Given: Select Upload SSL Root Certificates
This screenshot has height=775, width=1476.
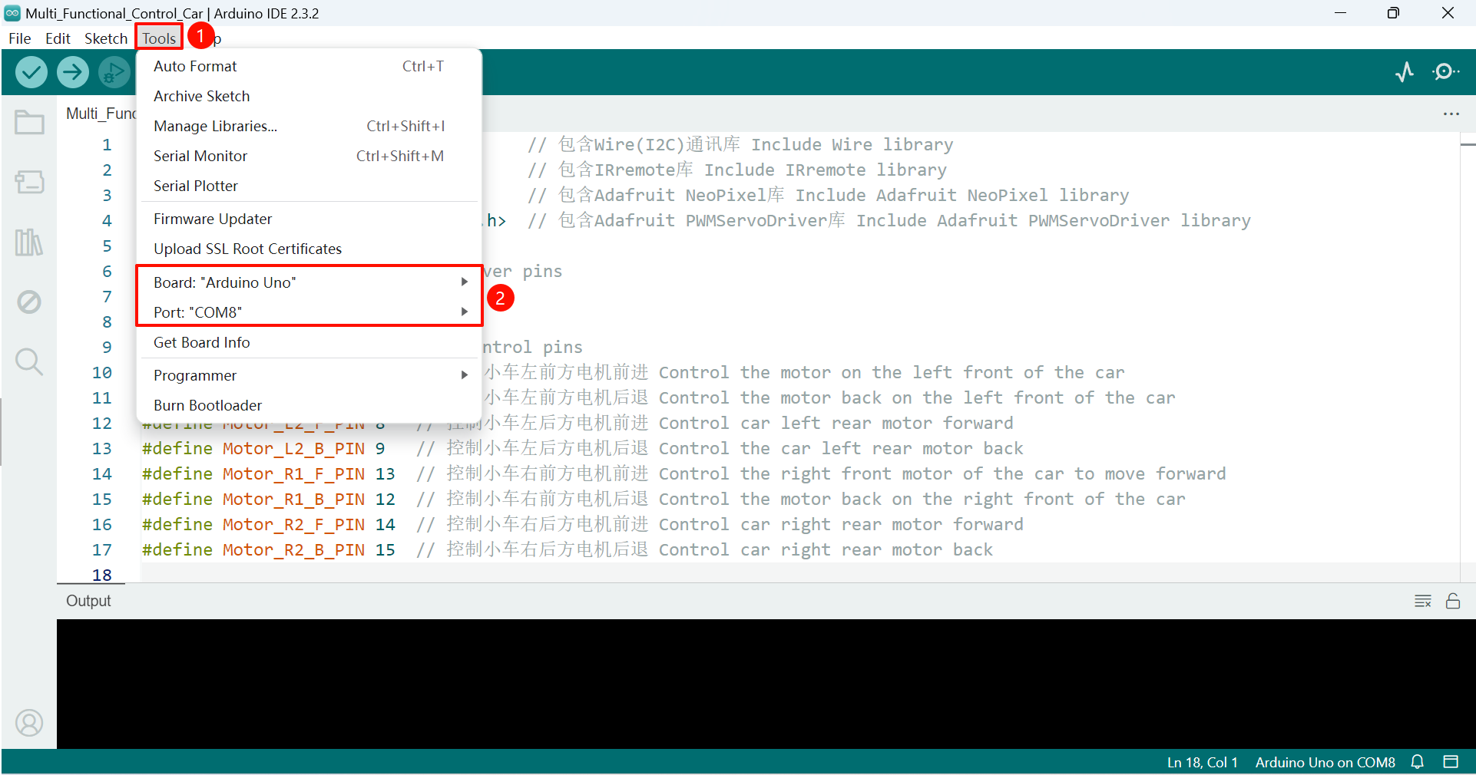Looking at the screenshot, I should click(x=309, y=249).
